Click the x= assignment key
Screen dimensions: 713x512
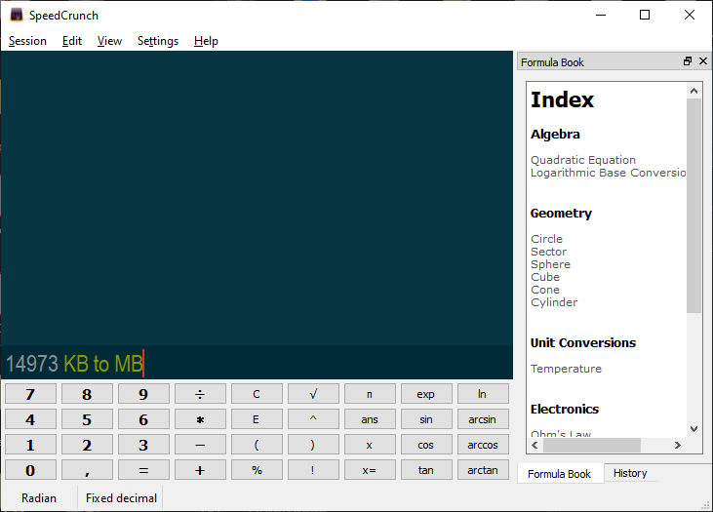coord(370,470)
